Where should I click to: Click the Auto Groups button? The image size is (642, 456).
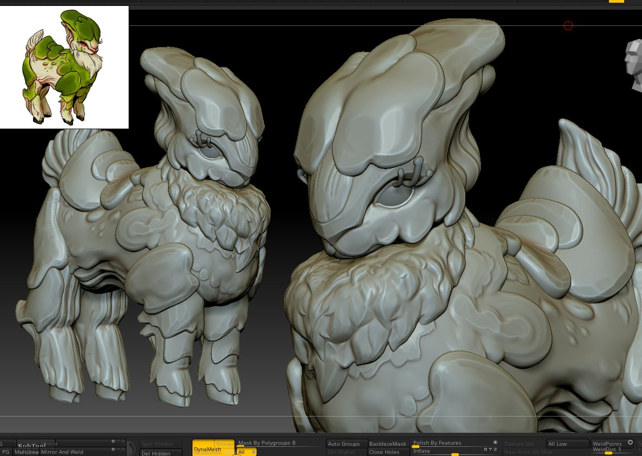pos(347,444)
